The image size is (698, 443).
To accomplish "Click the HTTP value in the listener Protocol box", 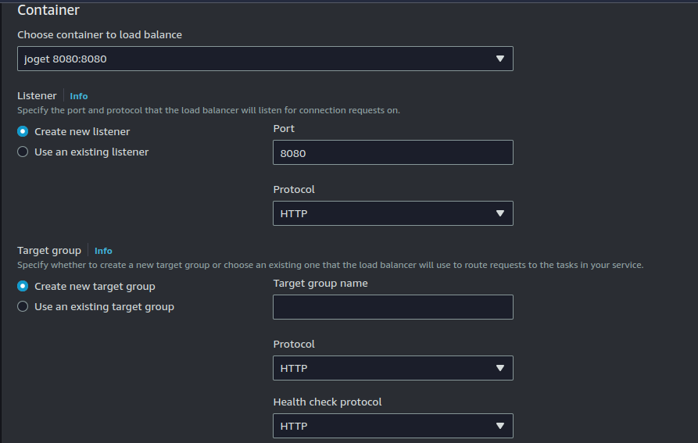I will coord(294,214).
